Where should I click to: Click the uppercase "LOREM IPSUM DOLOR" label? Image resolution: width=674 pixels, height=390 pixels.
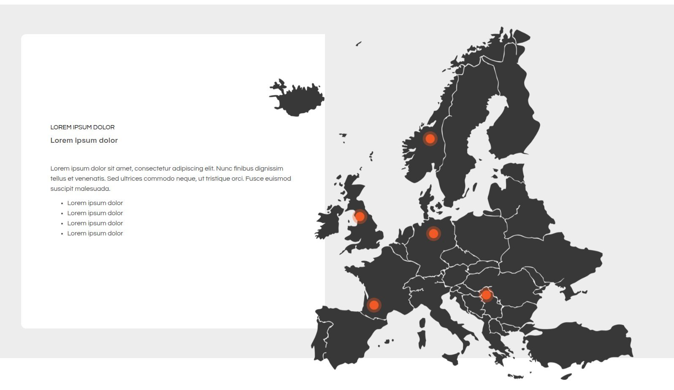coord(82,127)
